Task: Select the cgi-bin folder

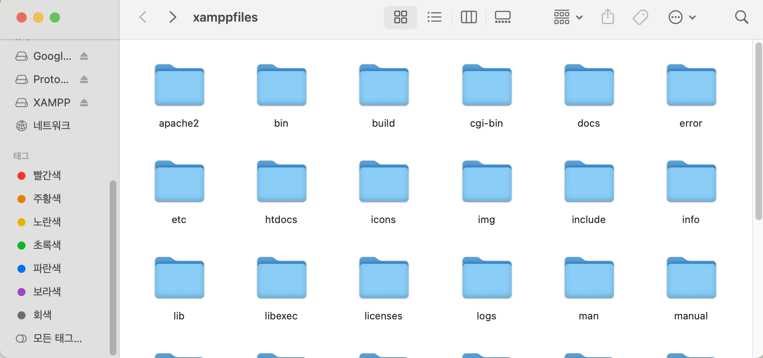Action: coord(487,85)
